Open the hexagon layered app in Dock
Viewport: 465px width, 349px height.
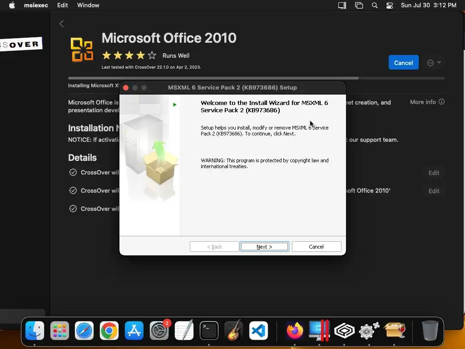click(x=344, y=330)
